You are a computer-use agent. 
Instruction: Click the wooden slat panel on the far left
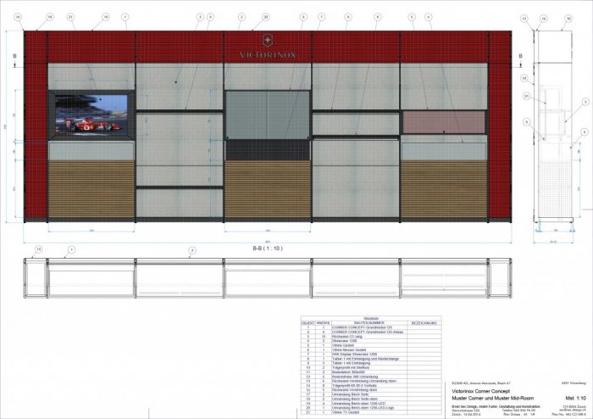[x=91, y=189]
